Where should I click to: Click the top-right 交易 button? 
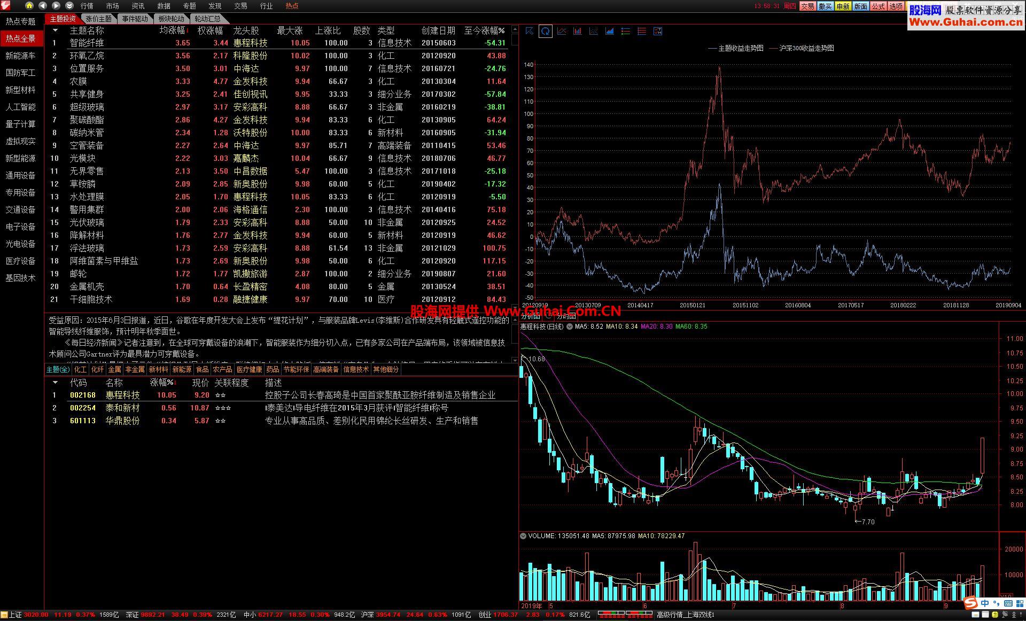click(x=807, y=6)
